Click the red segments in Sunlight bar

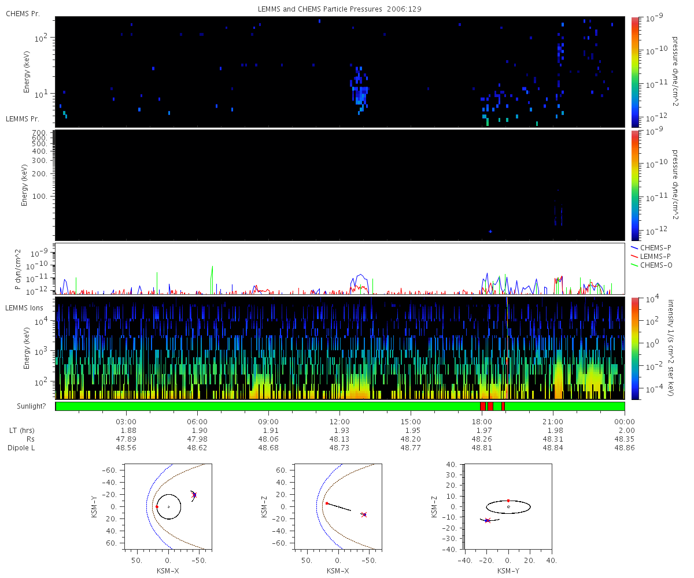coord(492,406)
